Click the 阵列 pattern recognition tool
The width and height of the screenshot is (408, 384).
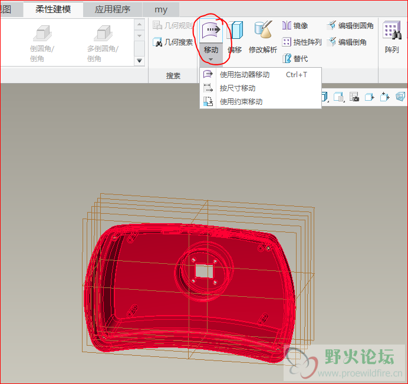392,38
